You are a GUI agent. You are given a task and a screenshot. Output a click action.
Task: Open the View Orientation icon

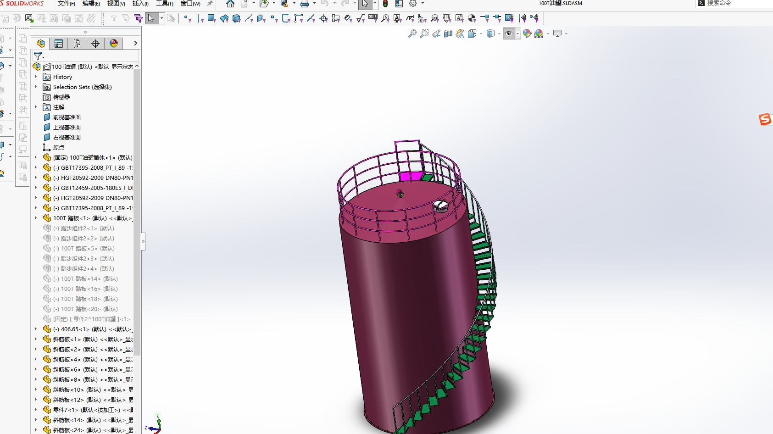pyautogui.click(x=472, y=33)
